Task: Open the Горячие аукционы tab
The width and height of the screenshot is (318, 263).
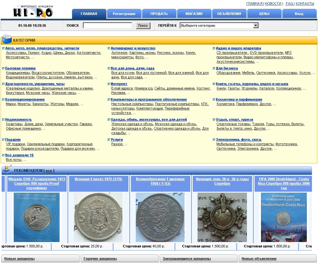Action: (100, 259)
